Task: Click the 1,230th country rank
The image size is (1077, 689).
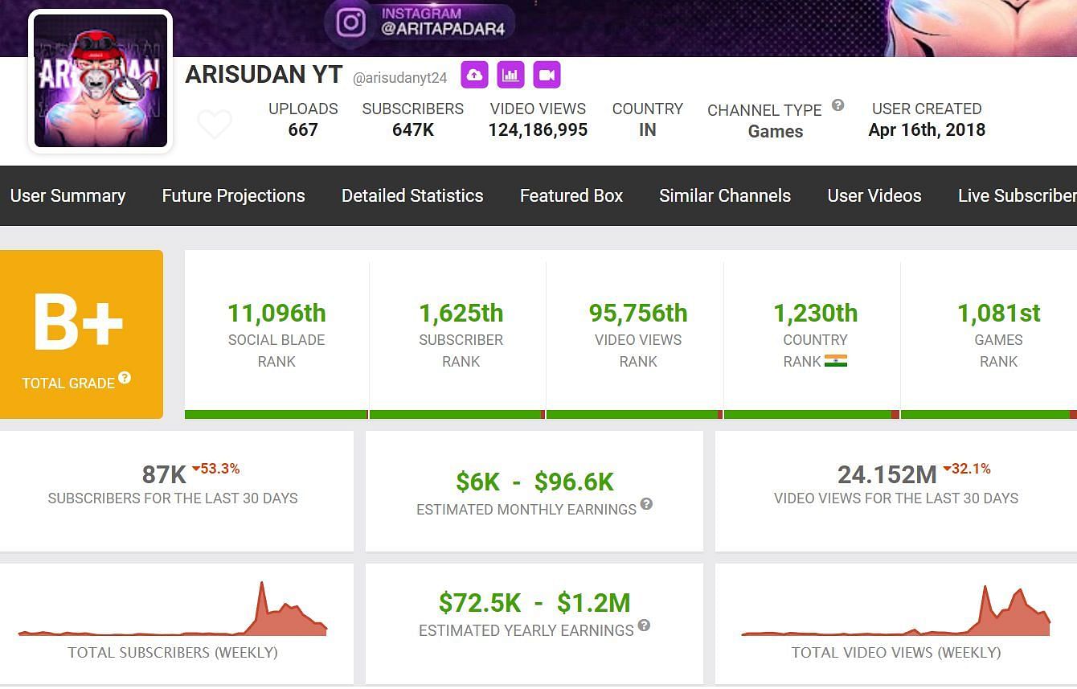Action: (x=815, y=313)
